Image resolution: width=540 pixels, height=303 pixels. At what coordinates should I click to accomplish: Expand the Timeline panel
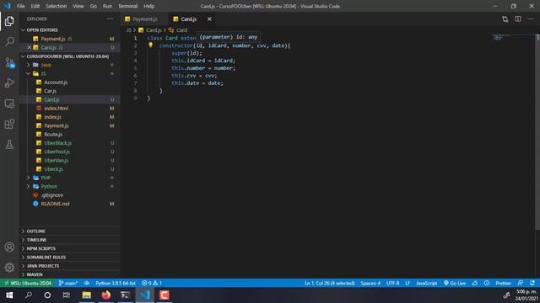click(x=70, y=239)
